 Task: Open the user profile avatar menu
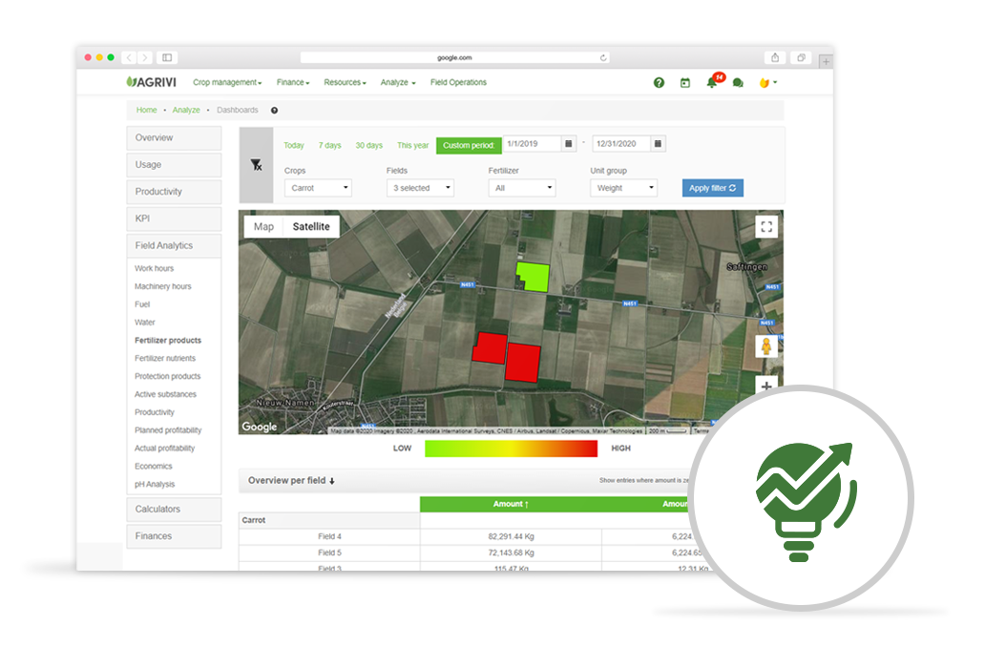point(767,83)
